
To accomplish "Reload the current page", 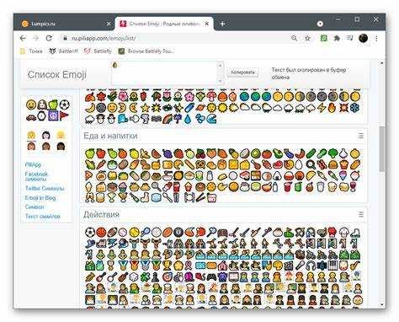I will [x=49, y=38].
